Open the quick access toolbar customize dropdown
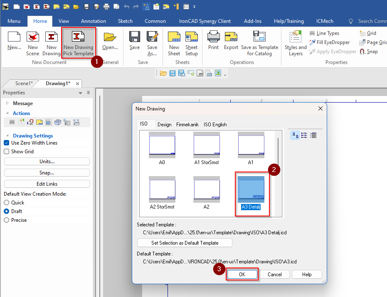Viewport: 387px width, 297px height. (x=195, y=7)
